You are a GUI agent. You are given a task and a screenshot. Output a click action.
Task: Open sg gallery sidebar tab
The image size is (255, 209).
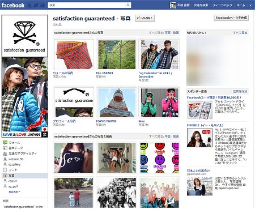14,164
